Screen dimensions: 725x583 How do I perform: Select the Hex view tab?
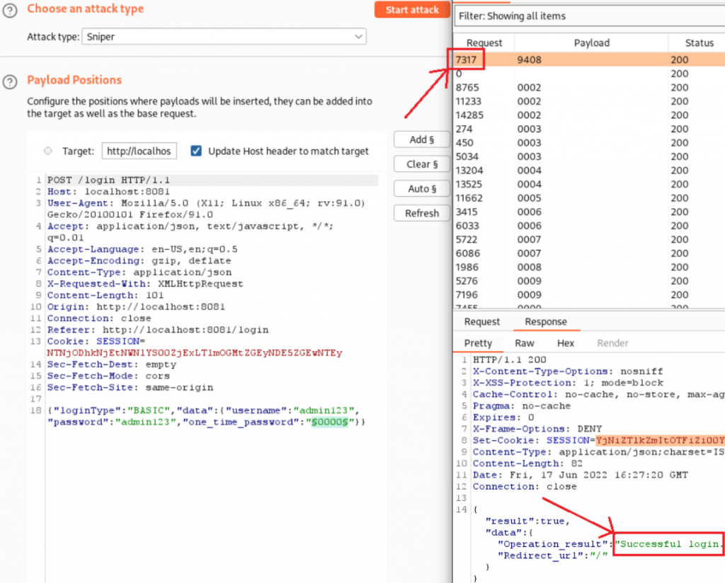click(x=566, y=343)
